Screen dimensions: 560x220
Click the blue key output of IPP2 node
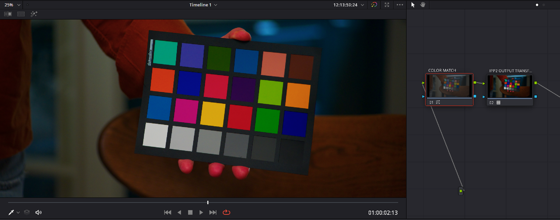pyautogui.click(x=536, y=96)
